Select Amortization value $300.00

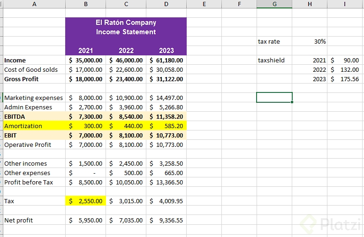pos(86,126)
